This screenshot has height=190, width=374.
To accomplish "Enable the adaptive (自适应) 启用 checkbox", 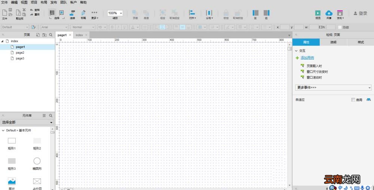I will point(353,100).
